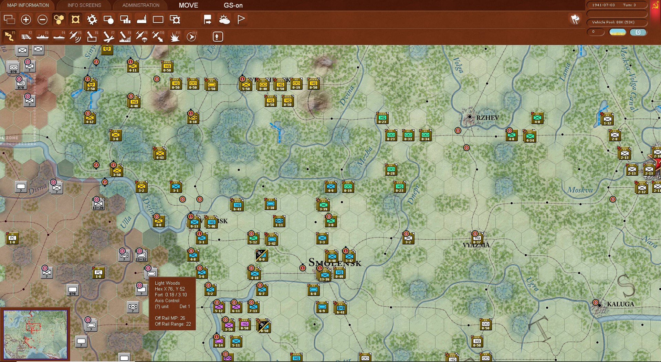This screenshot has height=362, width=661.
Task: Click the GS-on ground support label
Action: [x=233, y=5]
